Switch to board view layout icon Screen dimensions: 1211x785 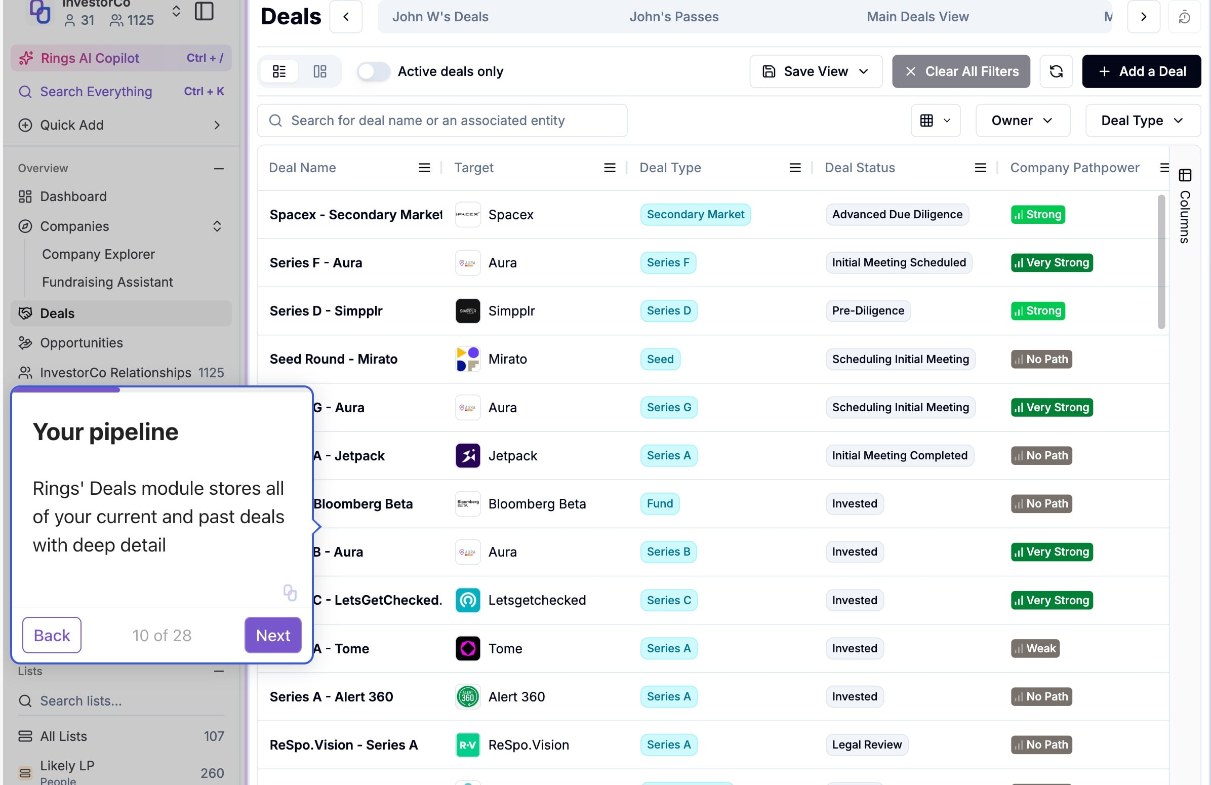[x=319, y=71]
